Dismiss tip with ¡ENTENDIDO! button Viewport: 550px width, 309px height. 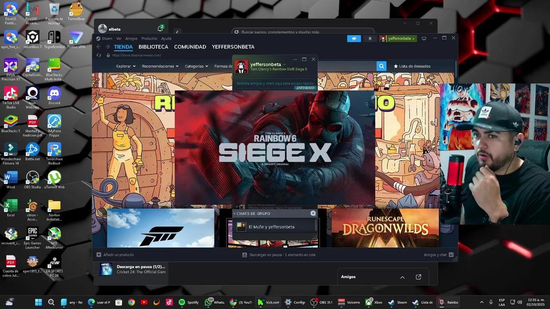305,88
